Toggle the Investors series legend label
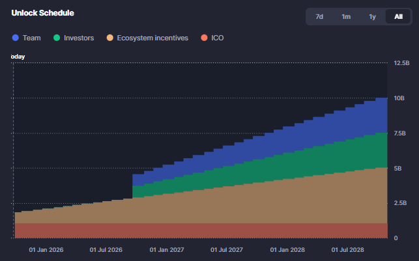419x261 pixels. pyautogui.click(x=79, y=38)
